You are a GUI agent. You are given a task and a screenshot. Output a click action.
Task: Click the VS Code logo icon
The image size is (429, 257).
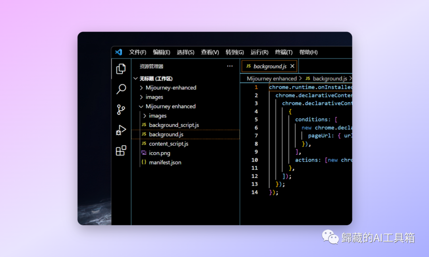click(x=118, y=52)
